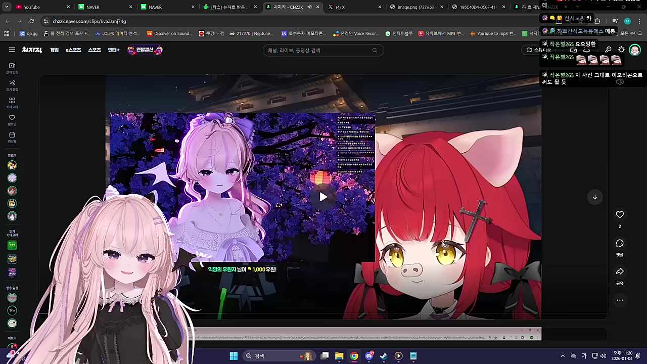The width and height of the screenshot is (647, 364).
Task: Toggle dark/light theme sun icon
Action: point(622,50)
